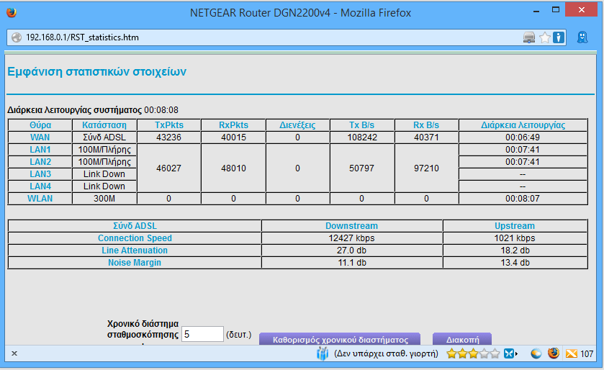Click the Noise Margin row label
The width and height of the screenshot is (604, 370).
coord(135,263)
